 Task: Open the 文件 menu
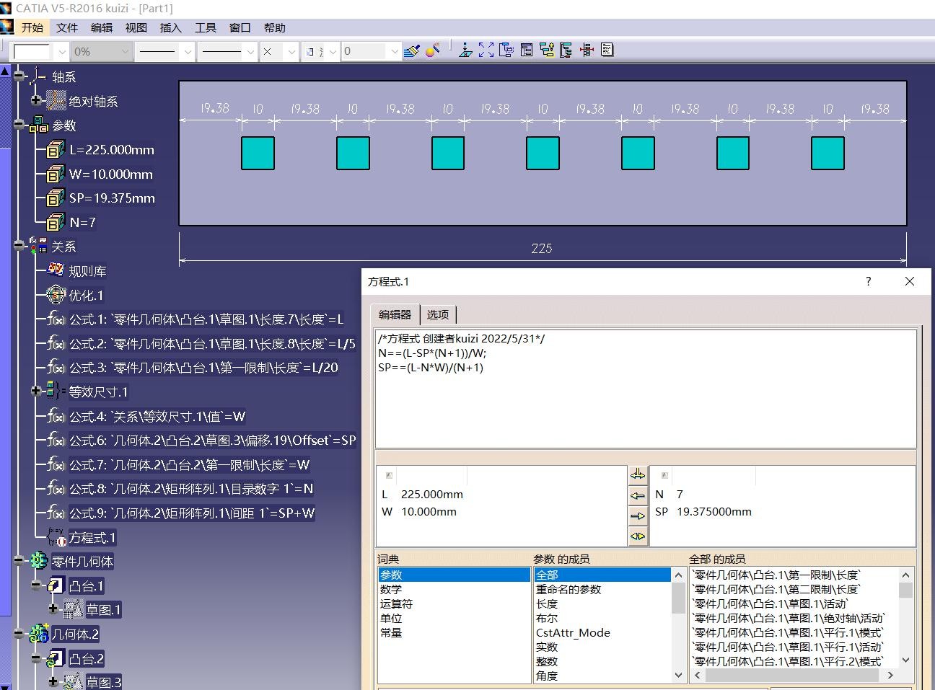point(67,27)
